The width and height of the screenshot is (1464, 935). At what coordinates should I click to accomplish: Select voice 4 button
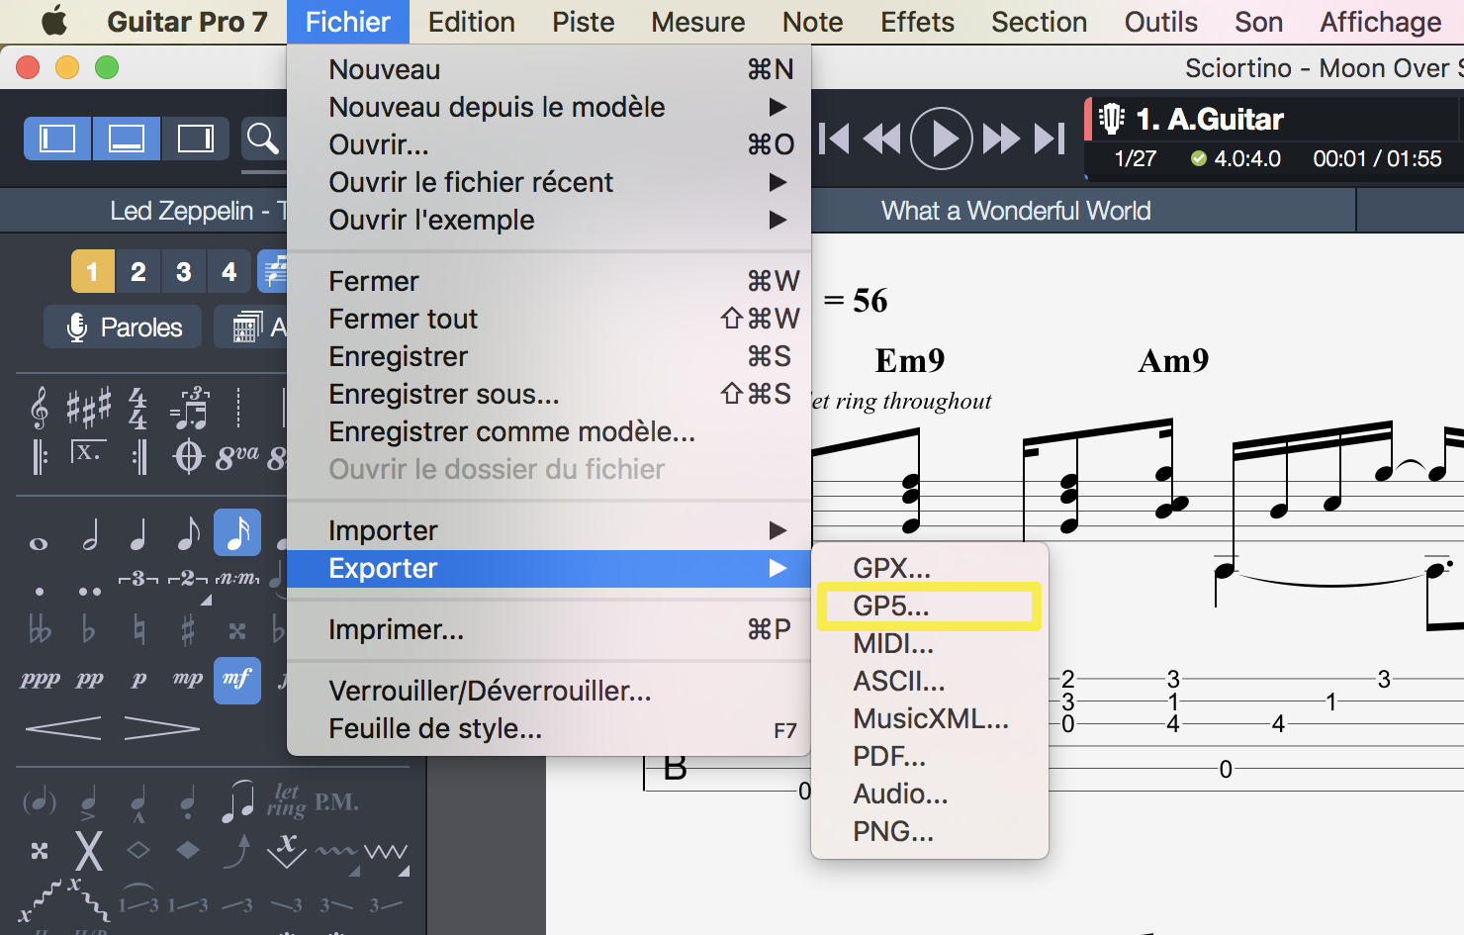[229, 271]
